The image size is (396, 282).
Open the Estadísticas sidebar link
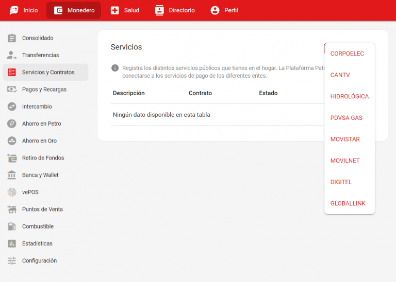tap(45, 244)
